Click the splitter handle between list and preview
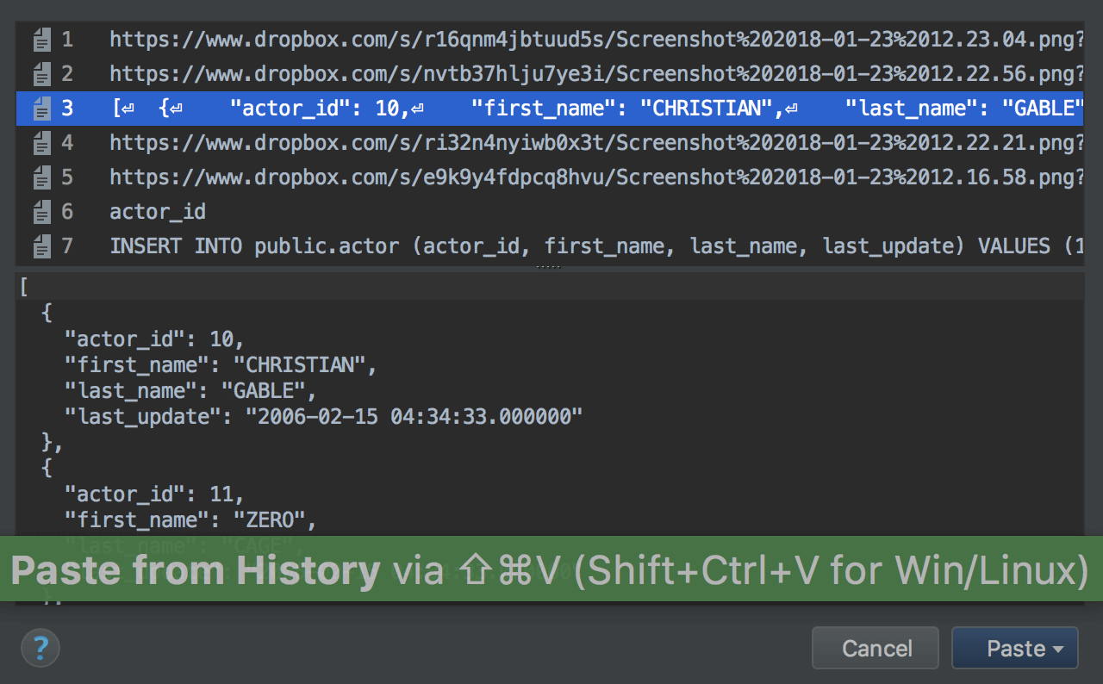This screenshot has height=684, width=1103. [x=549, y=268]
